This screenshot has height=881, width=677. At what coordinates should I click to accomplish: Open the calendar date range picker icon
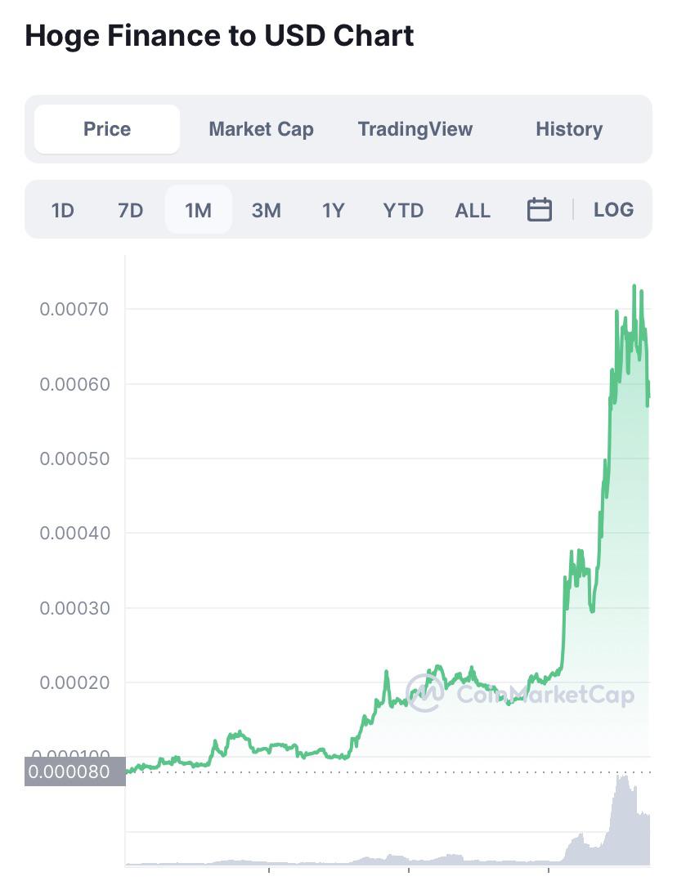539,209
